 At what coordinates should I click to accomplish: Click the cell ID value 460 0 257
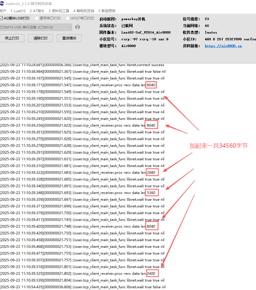click(230, 39)
